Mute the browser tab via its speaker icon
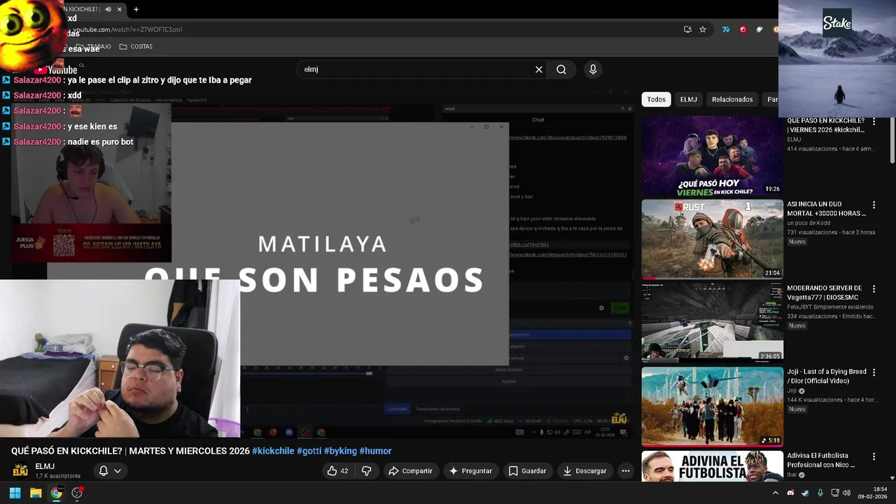 click(108, 9)
